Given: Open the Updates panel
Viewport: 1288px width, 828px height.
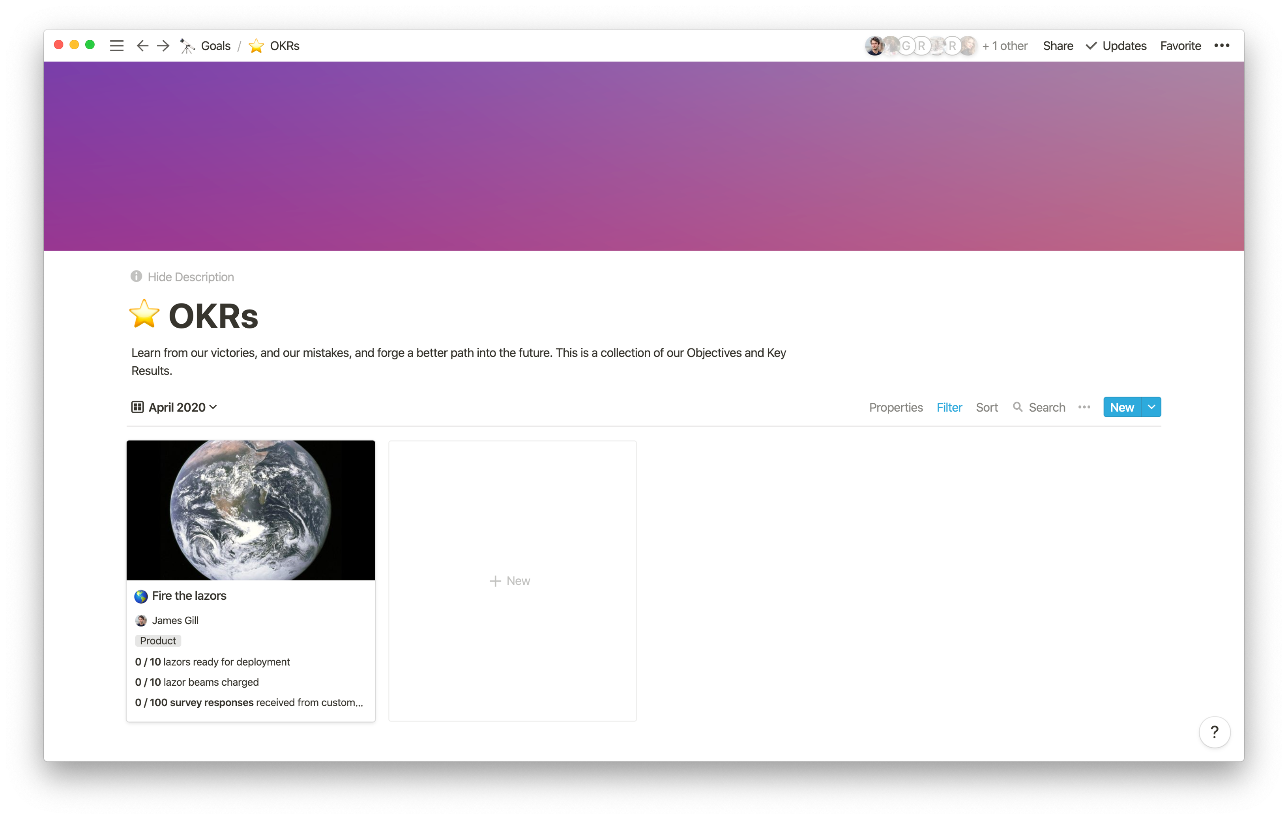Looking at the screenshot, I should (1116, 46).
